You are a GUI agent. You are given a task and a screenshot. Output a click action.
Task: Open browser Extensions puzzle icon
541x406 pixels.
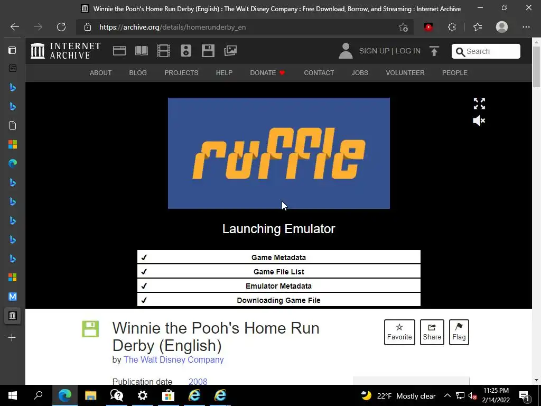click(452, 27)
